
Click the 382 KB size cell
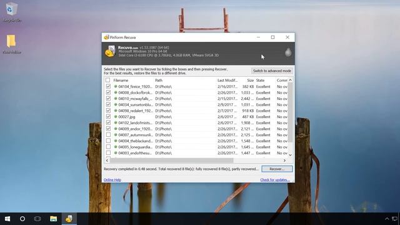point(248,86)
